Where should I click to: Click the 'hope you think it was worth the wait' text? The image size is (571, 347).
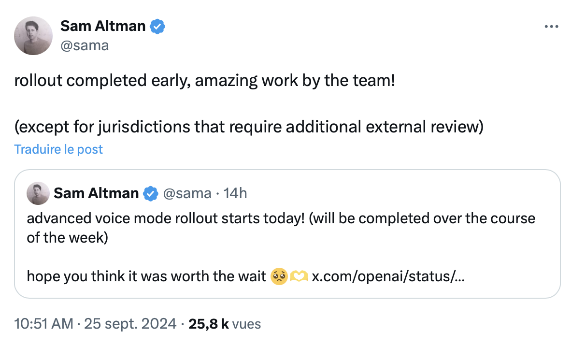(146, 276)
